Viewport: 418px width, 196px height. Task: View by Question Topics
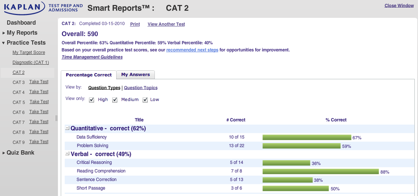(x=141, y=87)
